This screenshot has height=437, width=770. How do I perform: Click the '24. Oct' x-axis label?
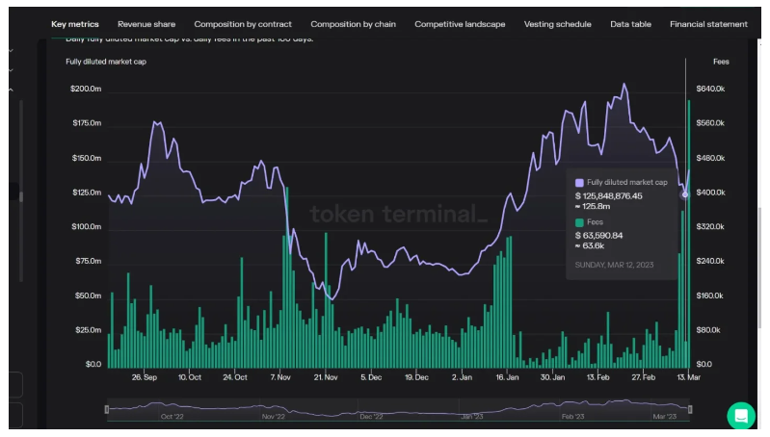coord(235,377)
